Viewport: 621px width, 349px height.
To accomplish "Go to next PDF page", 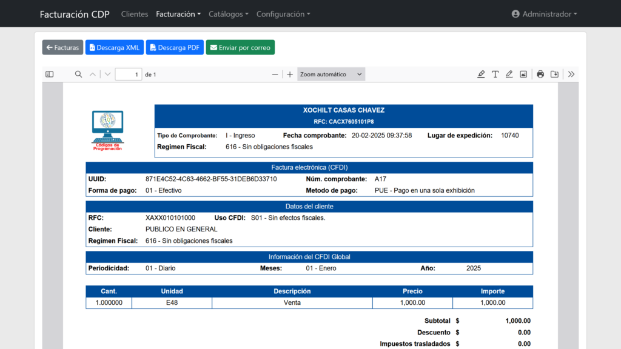I will click(107, 75).
